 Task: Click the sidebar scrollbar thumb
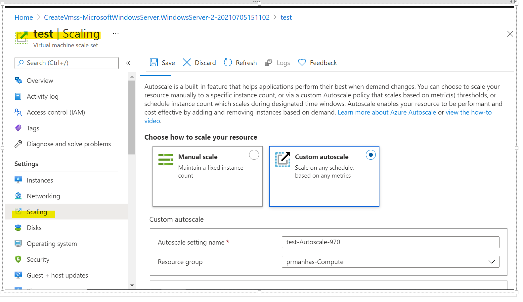click(132, 117)
